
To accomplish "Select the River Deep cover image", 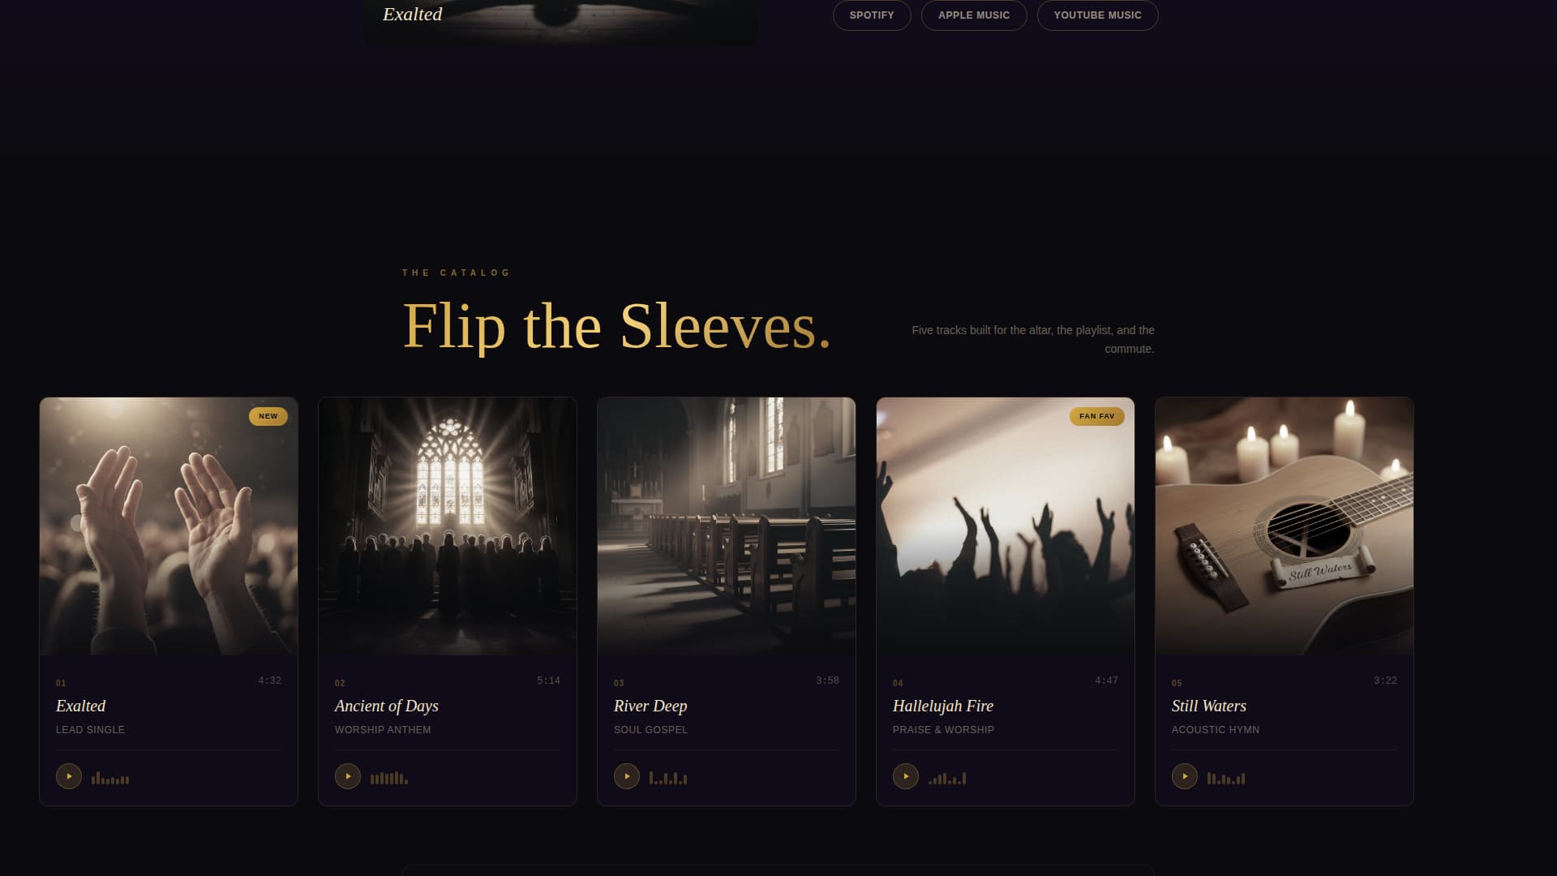I will pyautogui.click(x=726, y=526).
